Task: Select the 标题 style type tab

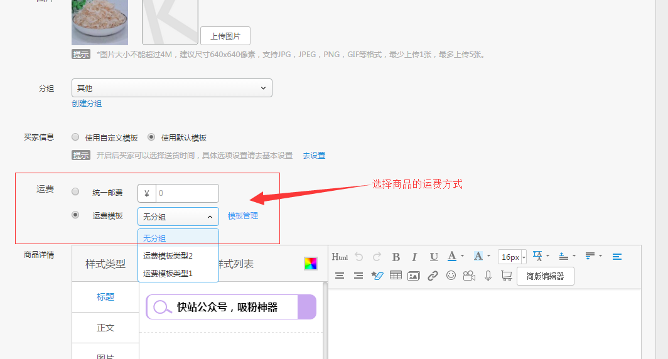Action: pyautogui.click(x=105, y=297)
